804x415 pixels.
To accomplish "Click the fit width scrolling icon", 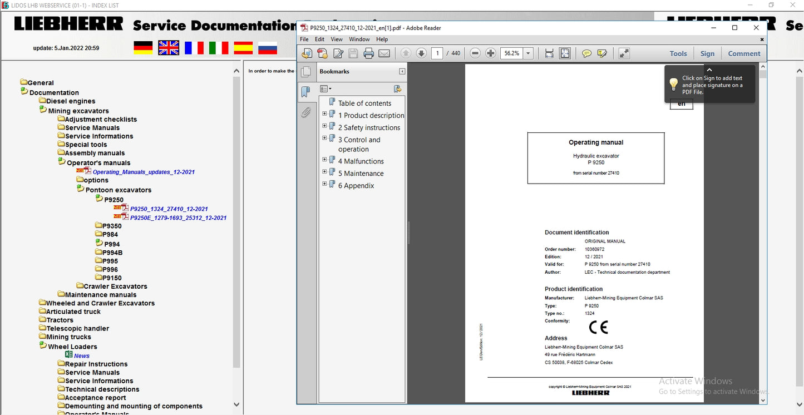I will (x=549, y=53).
